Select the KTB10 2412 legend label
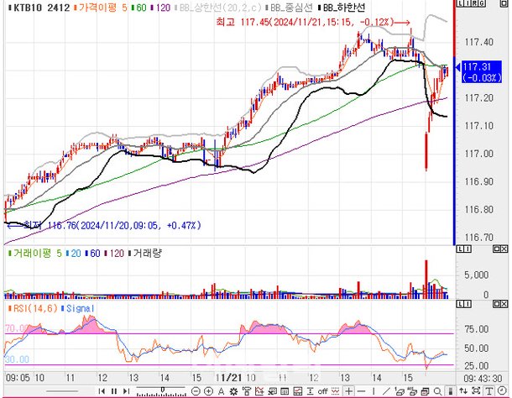The image size is (512, 398). click(39, 8)
